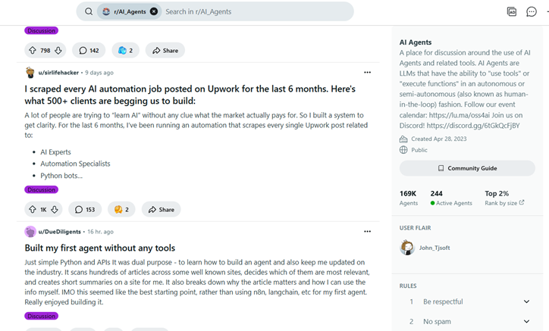The width and height of the screenshot is (549, 331).
Task: Open the Upwork AI automation jobs post title
Action: click(190, 95)
